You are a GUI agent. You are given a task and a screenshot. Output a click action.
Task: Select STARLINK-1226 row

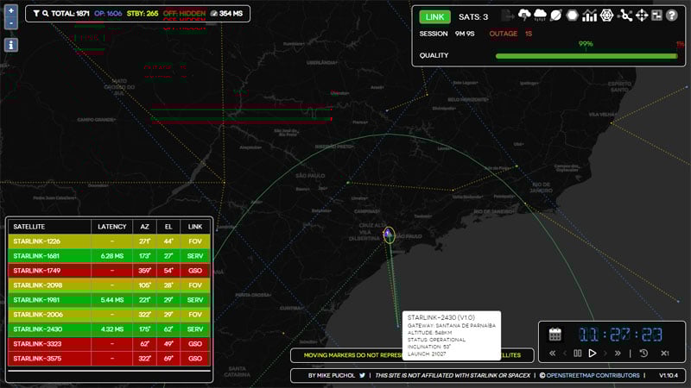pos(109,241)
